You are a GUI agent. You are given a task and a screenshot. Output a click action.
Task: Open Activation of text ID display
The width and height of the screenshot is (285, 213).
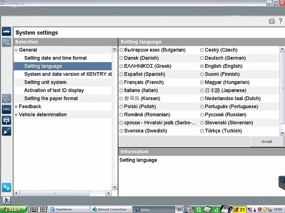pyautogui.click(x=54, y=90)
